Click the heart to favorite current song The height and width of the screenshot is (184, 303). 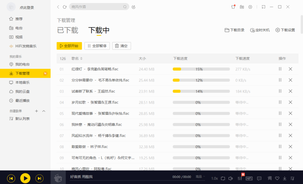coord(277,178)
